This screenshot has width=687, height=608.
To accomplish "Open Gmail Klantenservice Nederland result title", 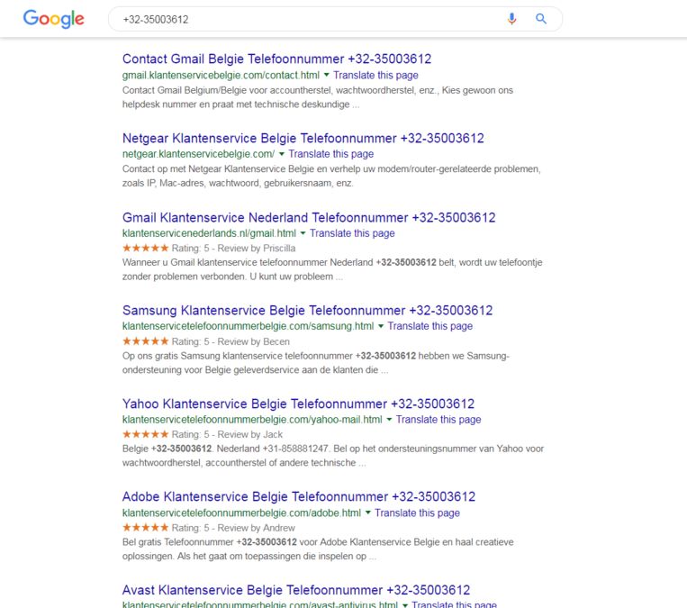I will click(309, 218).
